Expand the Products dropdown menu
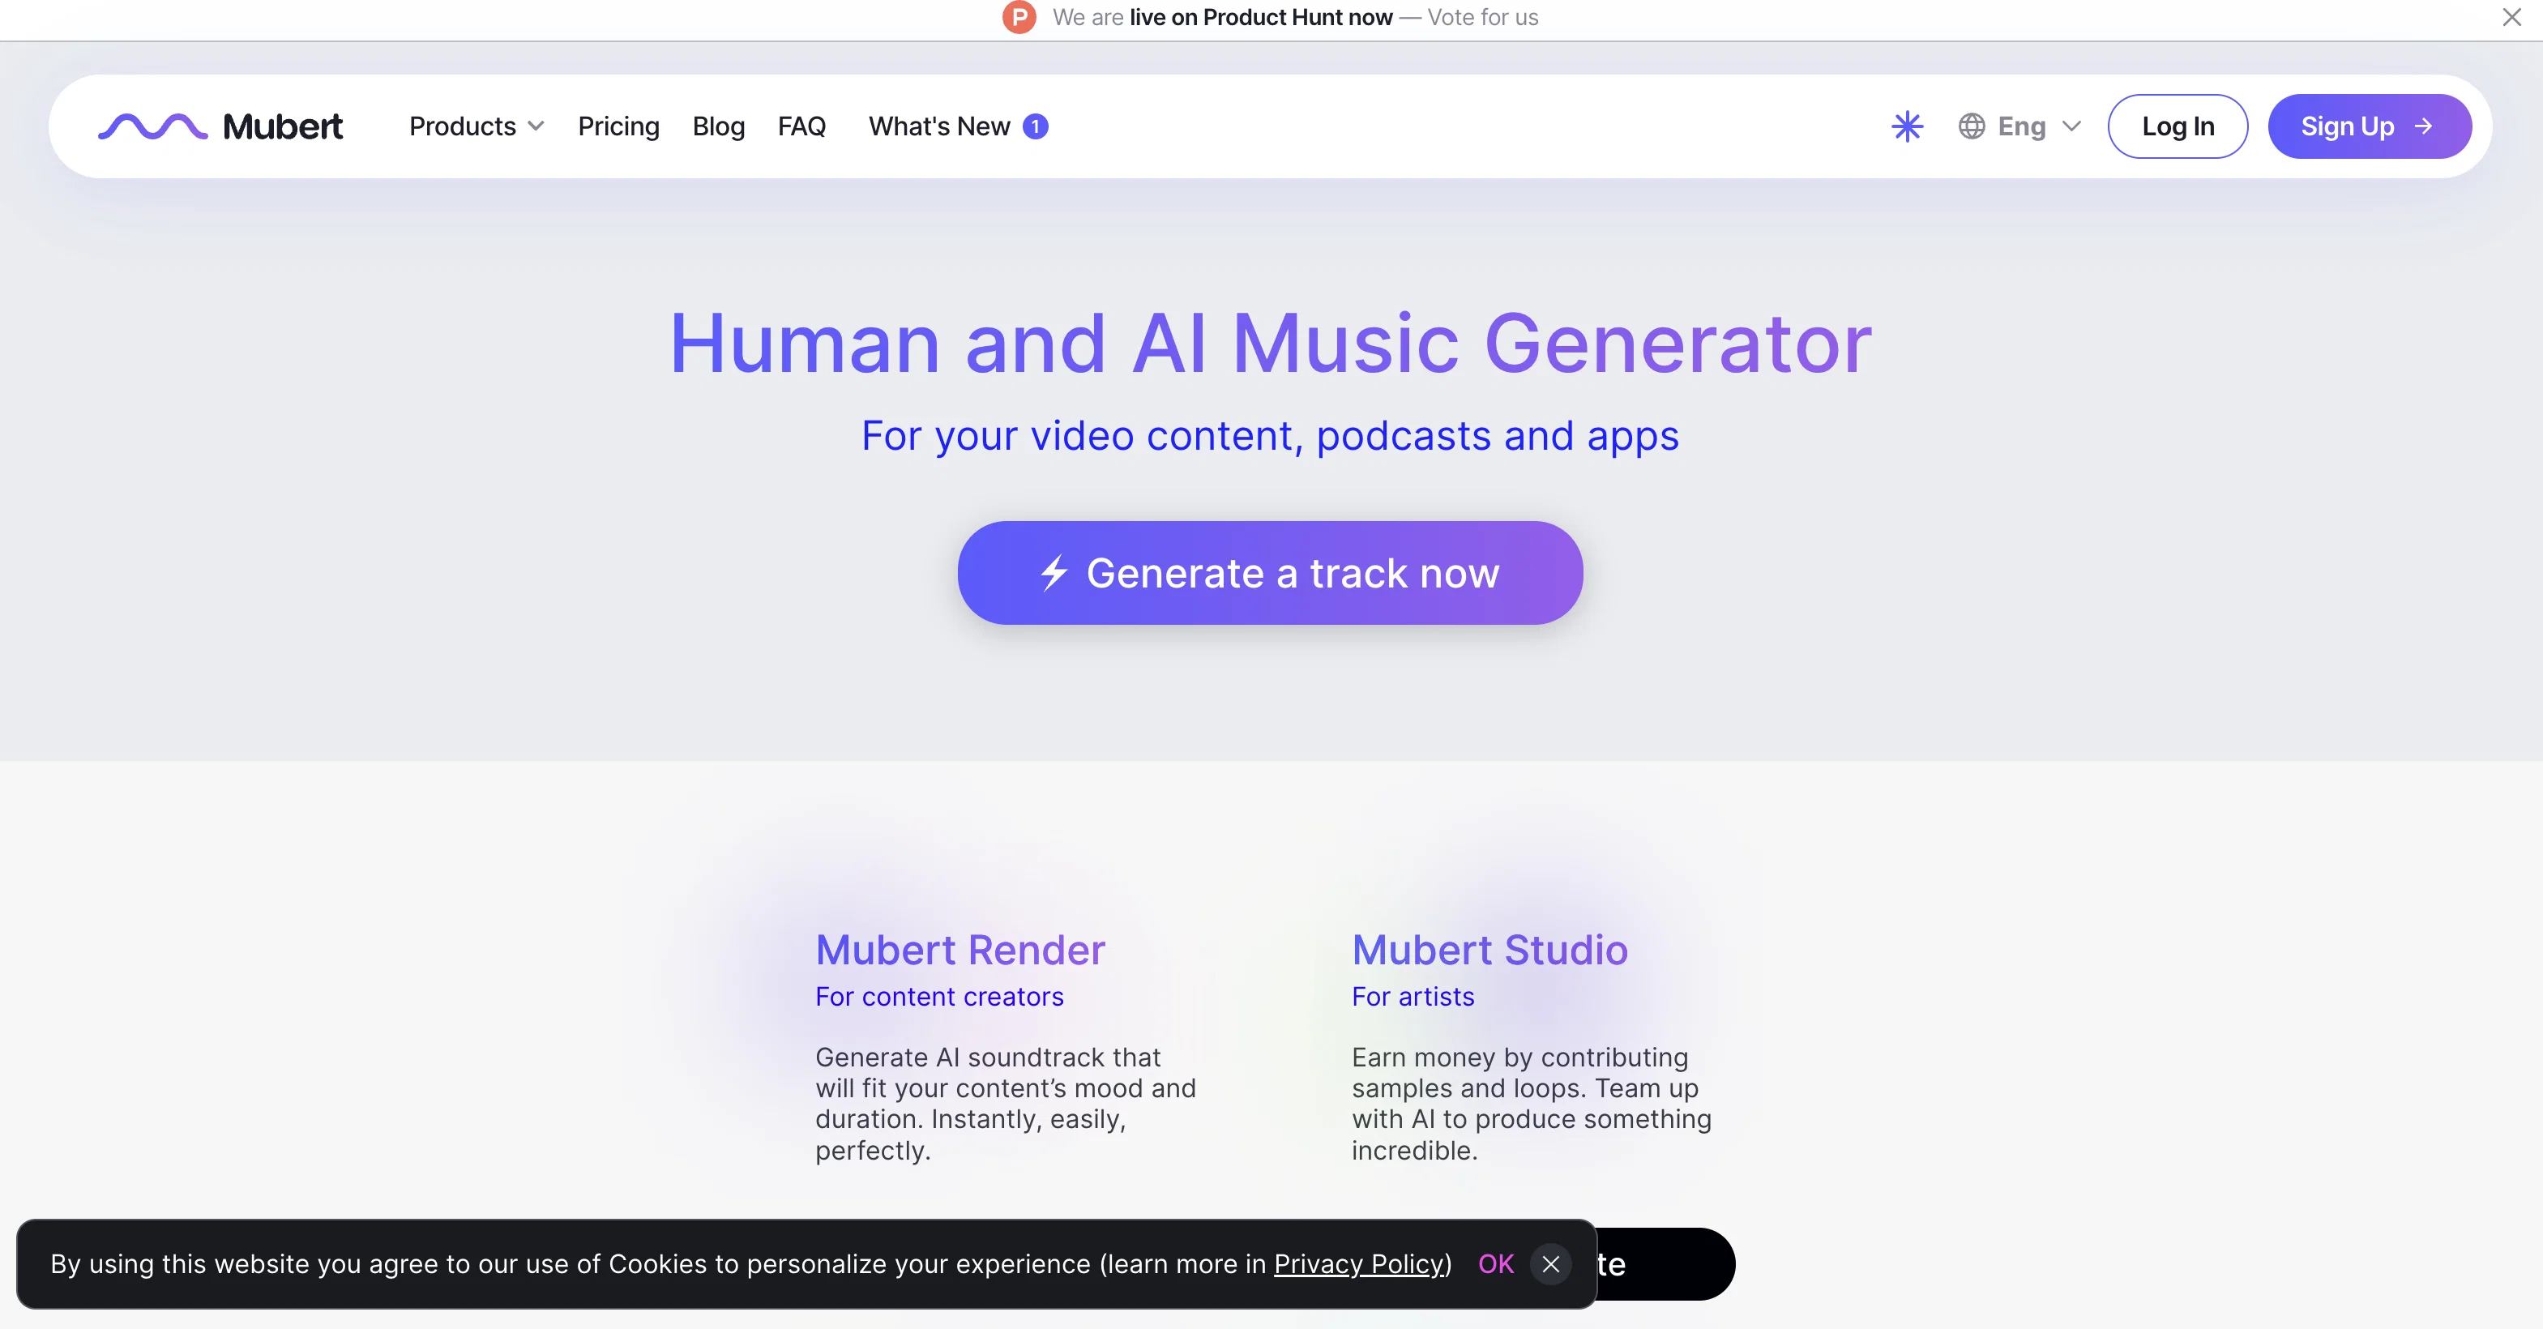 point(477,126)
